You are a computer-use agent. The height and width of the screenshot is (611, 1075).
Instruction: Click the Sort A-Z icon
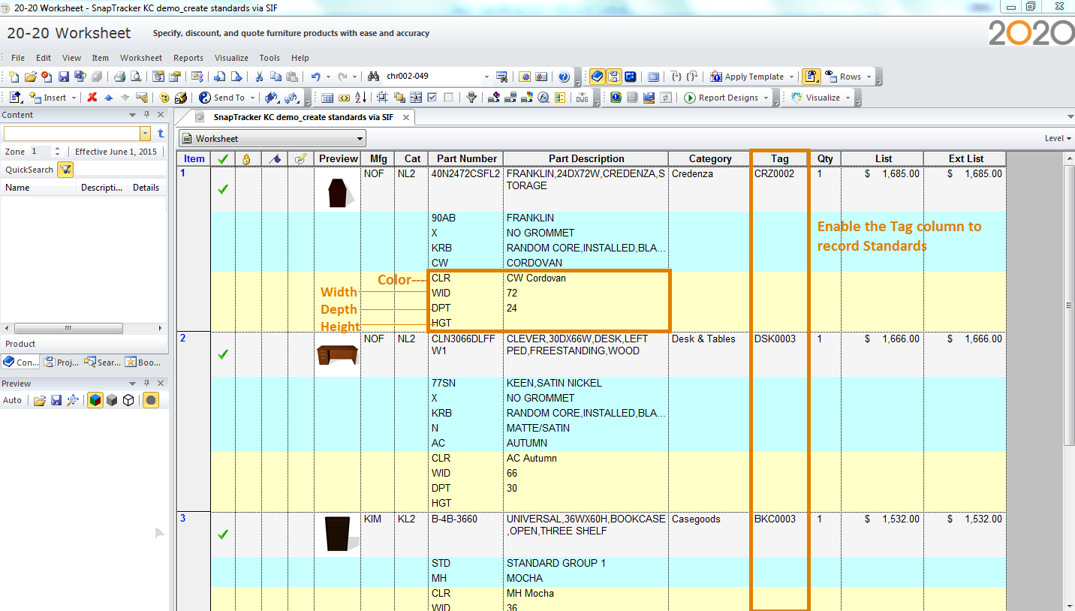360,98
